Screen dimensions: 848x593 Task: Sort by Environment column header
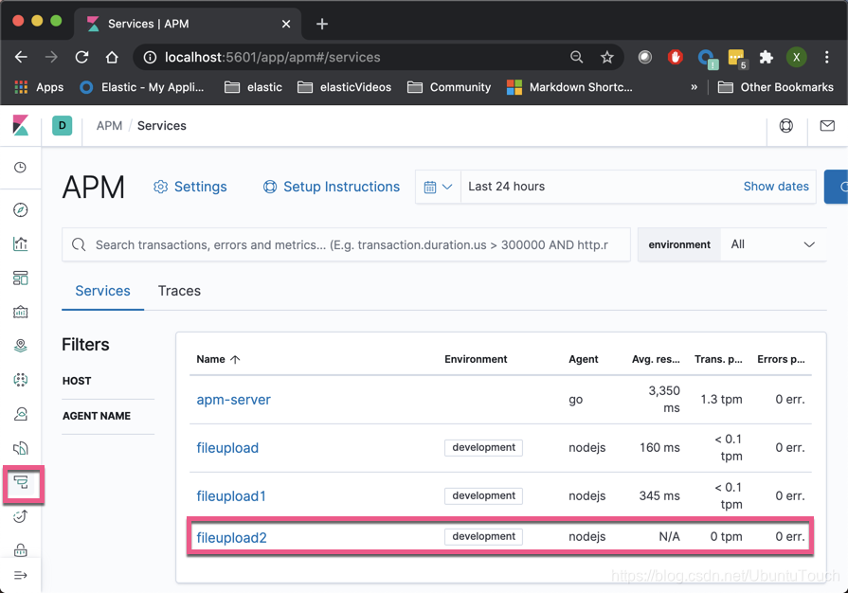coord(476,359)
